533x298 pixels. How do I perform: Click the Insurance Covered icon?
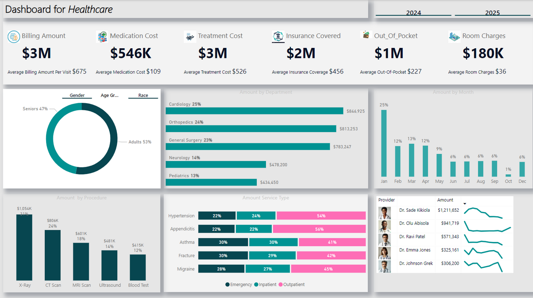coord(278,37)
